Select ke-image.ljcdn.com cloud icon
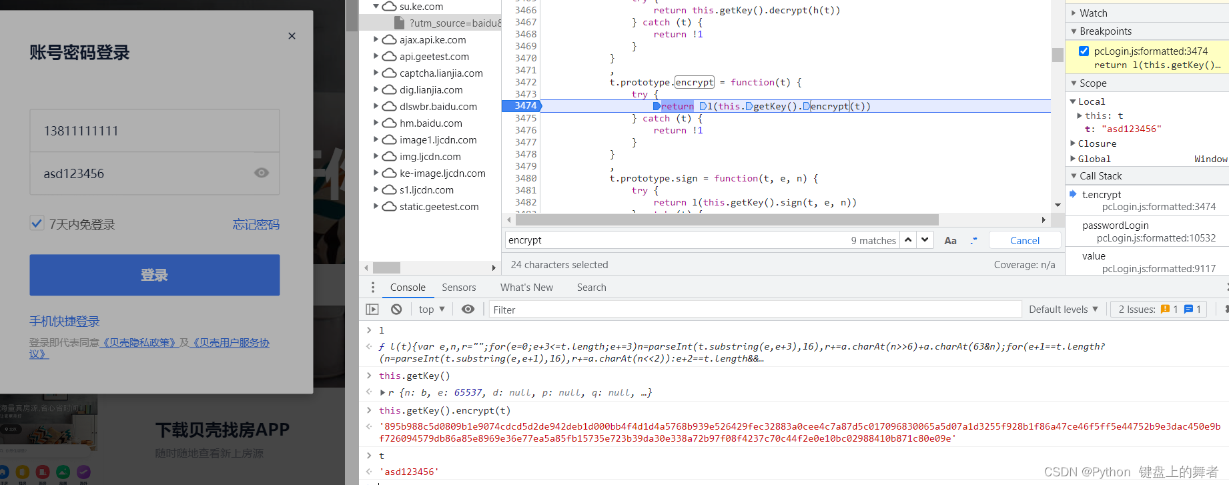 click(x=390, y=173)
